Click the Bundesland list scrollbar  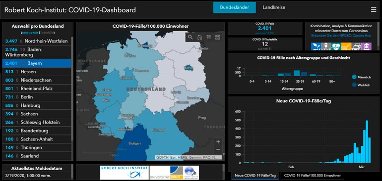coord(72,90)
